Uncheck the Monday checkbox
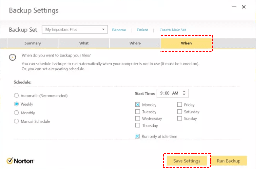The height and width of the screenshot is (169, 256). (138, 105)
